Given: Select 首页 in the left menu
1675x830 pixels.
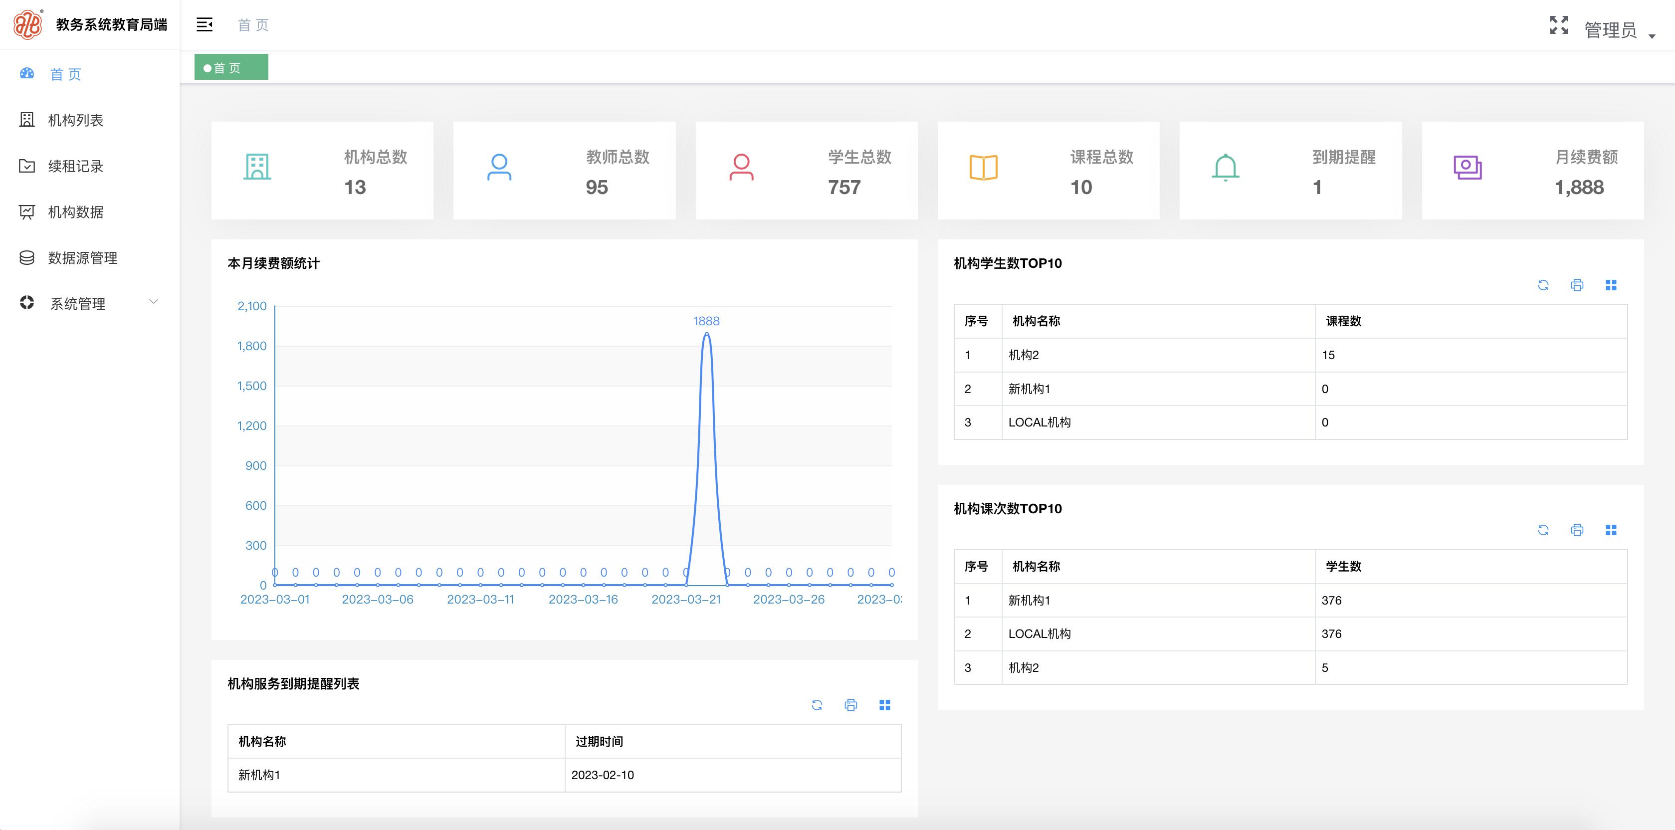Looking at the screenshot, I should (x=65, y=74).
